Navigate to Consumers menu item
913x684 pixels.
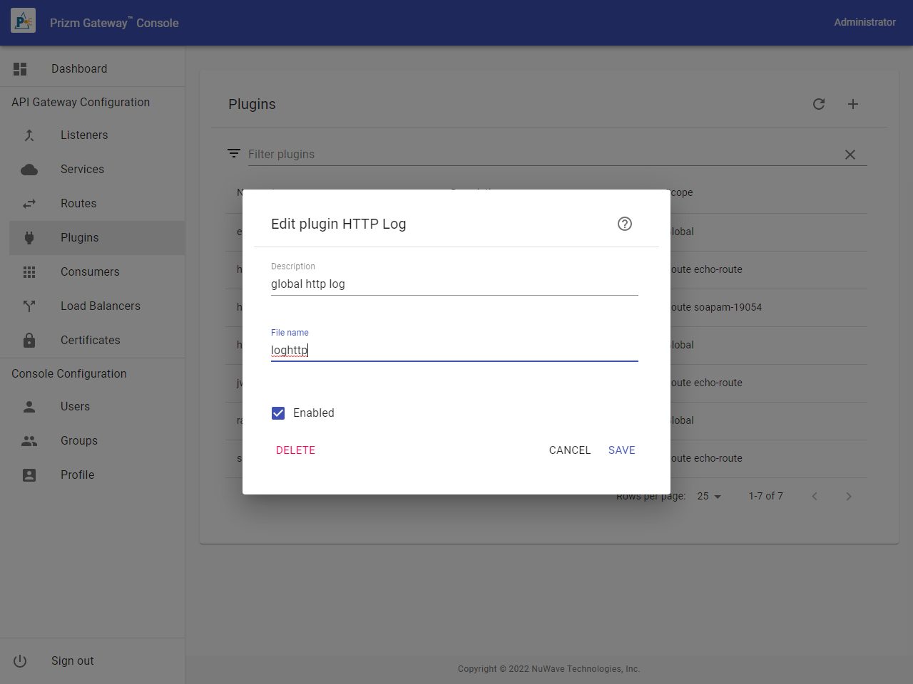coord(90,272)
